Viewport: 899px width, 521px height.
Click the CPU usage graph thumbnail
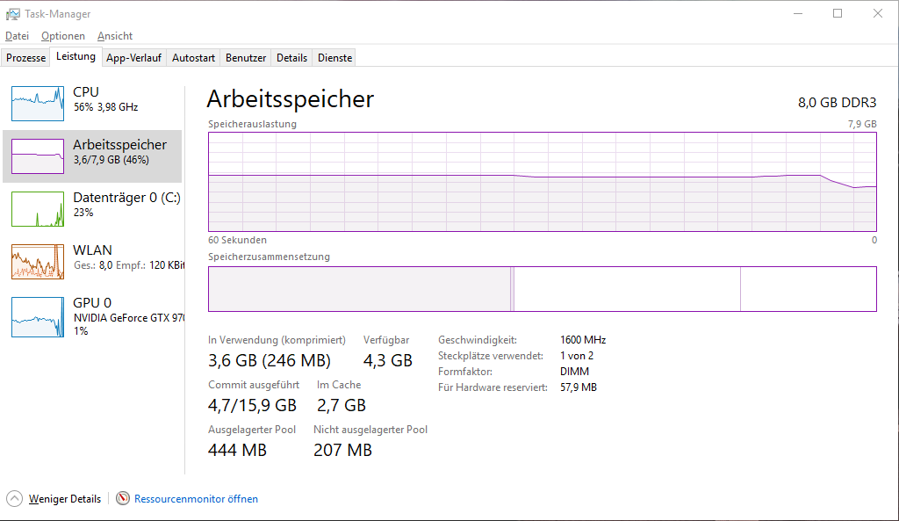click(38, 104)
